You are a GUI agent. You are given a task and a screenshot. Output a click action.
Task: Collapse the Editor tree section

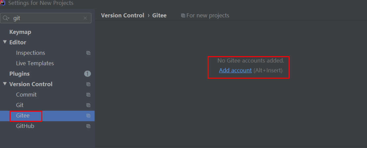pyautogui.click(x=5, y=42)
